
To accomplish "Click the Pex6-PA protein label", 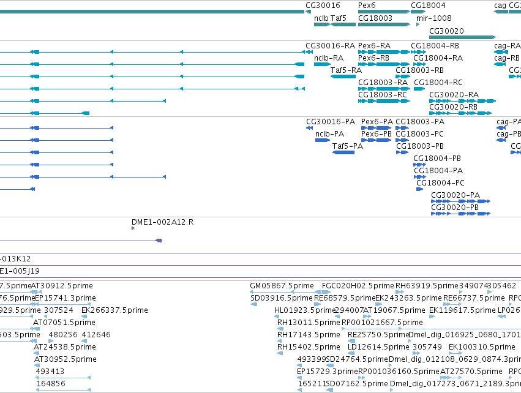I will [x=377, y=122].
